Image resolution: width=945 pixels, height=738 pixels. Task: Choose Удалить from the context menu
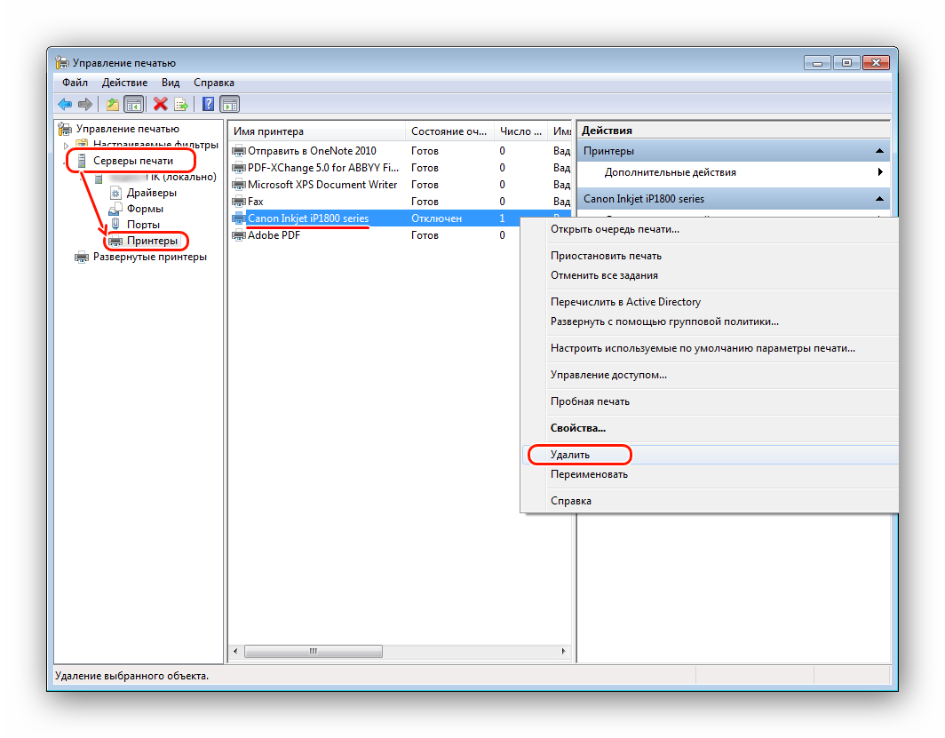point(569,455)
